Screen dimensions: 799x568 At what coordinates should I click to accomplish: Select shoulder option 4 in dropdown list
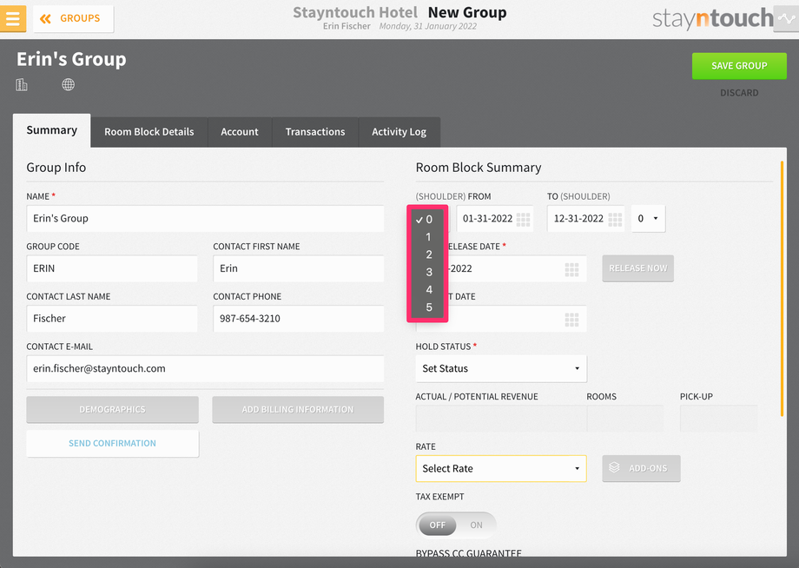428,290
